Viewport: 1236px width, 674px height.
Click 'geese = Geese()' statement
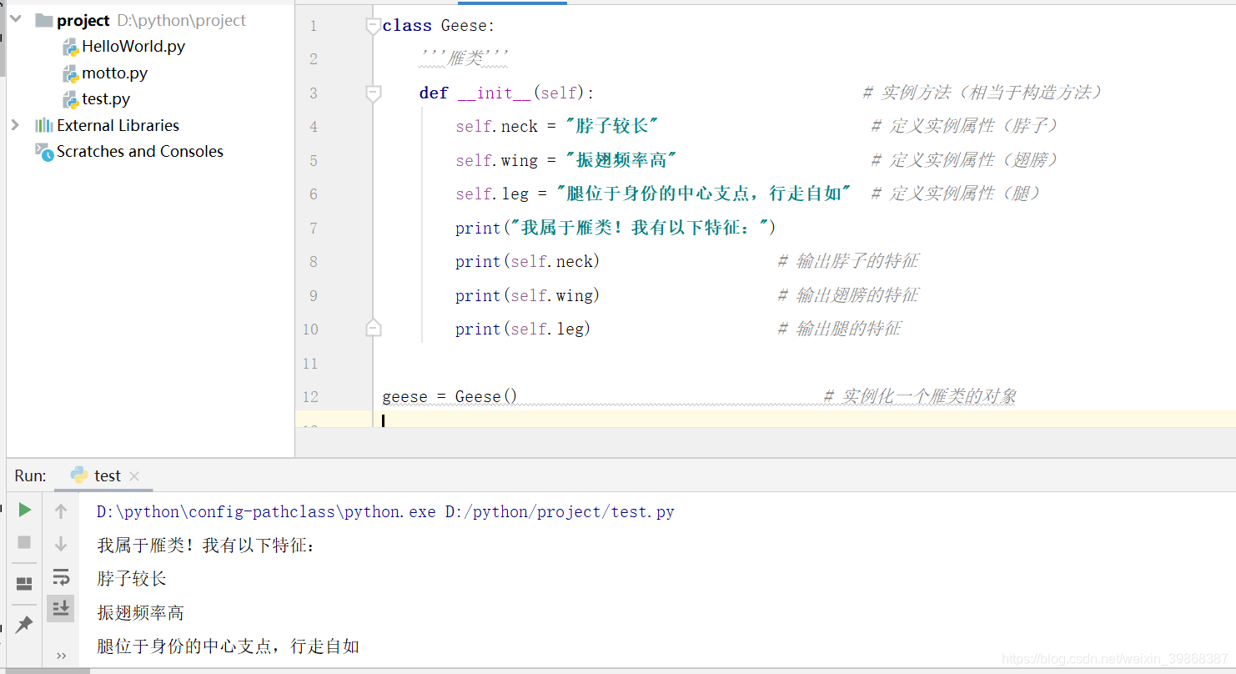click(450, 396)
